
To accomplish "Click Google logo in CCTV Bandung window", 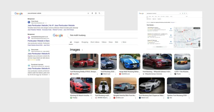I will [141, 13].
